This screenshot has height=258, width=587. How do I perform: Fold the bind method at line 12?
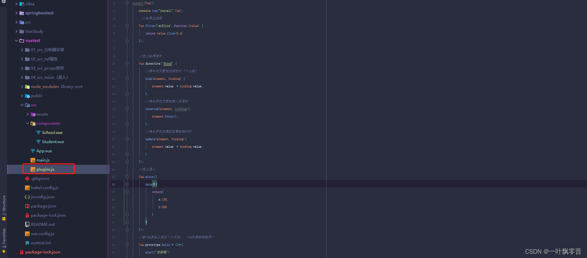127,78
